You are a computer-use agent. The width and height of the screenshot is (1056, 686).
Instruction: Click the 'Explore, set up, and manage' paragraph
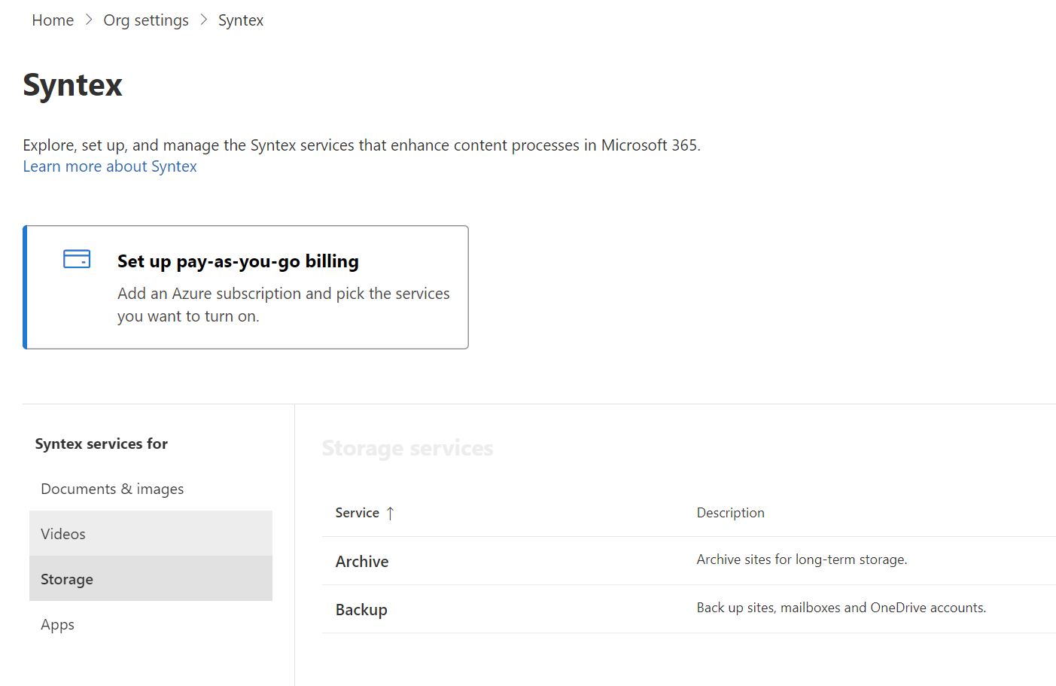361,145
